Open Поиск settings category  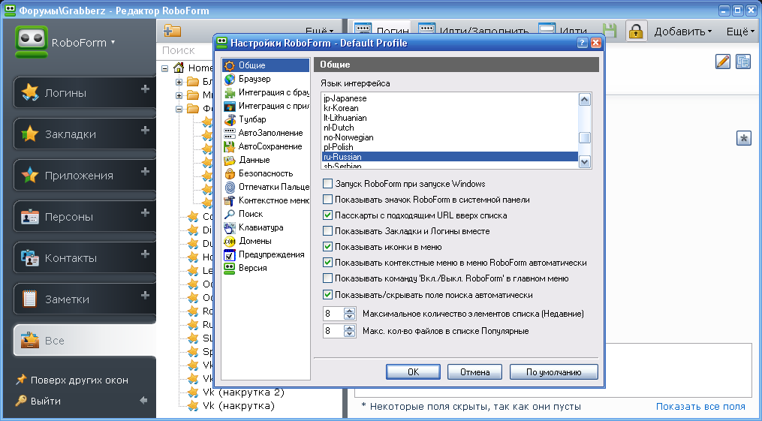pos(265,214)
